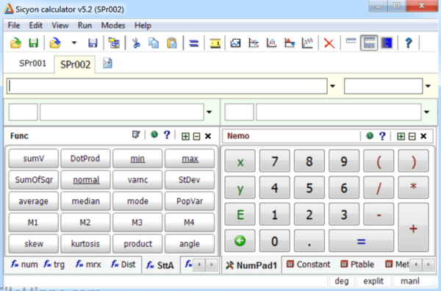Select the SPr002 tab
The height and width of the screenshot is (291, 441).
75,65
